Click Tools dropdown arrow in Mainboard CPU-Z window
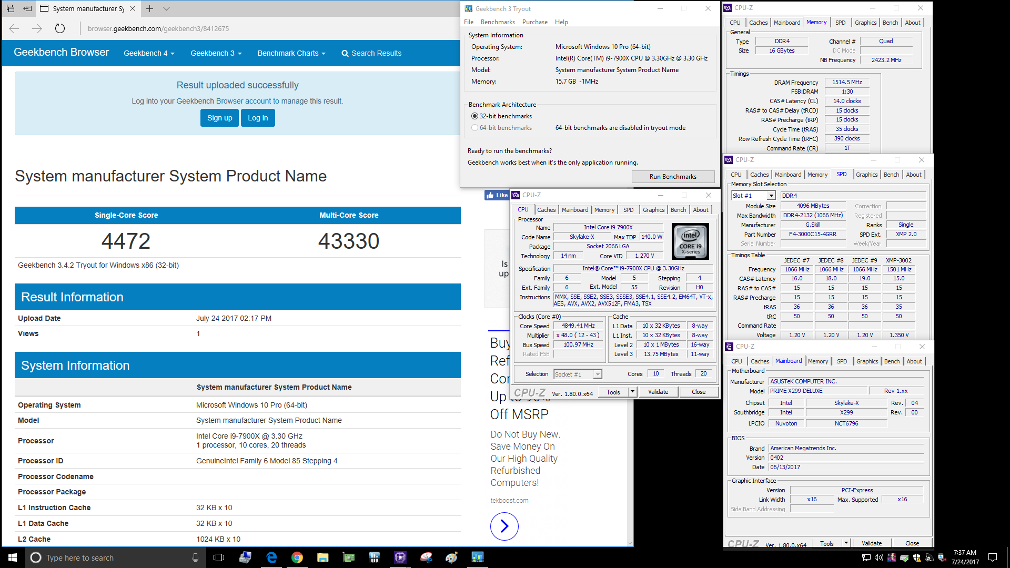Image resolution: width=1010 pixels, height=568 pixels. (846, 543)
